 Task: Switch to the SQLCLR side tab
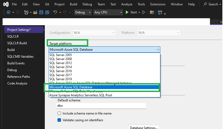click(13, 36)
